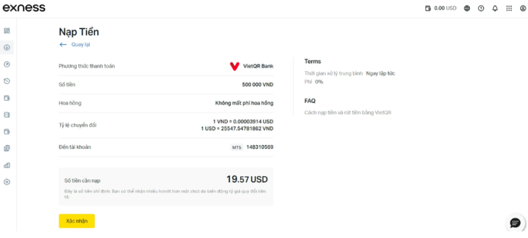This screenshot has width=528, height=238.
Task: Click the MT5 account number 148310569
Action: [x=259, y=147]
